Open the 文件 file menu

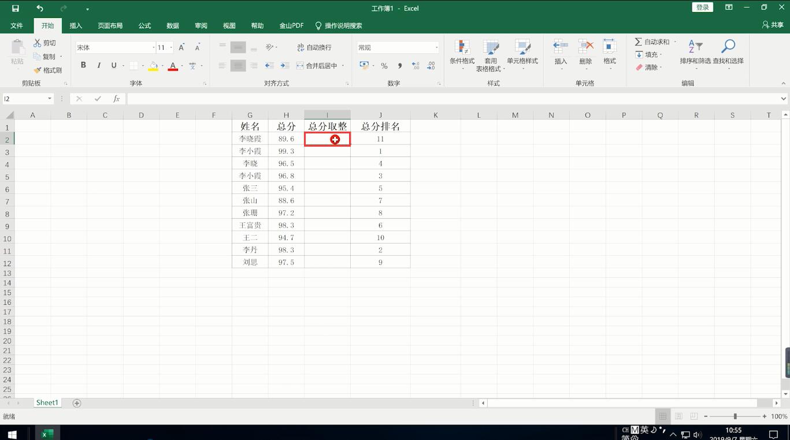[x=17, y=25]
